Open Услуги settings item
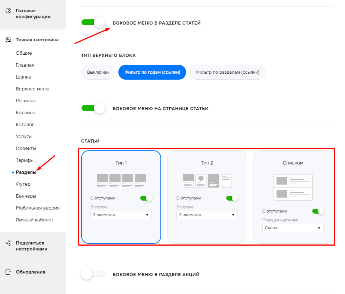 [x=24, y=137]
